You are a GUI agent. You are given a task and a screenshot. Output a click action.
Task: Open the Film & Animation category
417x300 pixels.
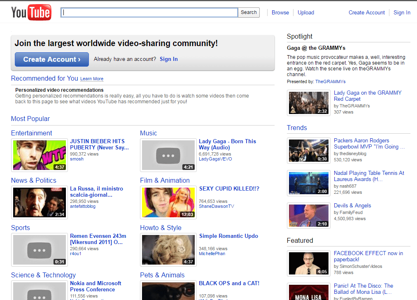coord(165,180)
